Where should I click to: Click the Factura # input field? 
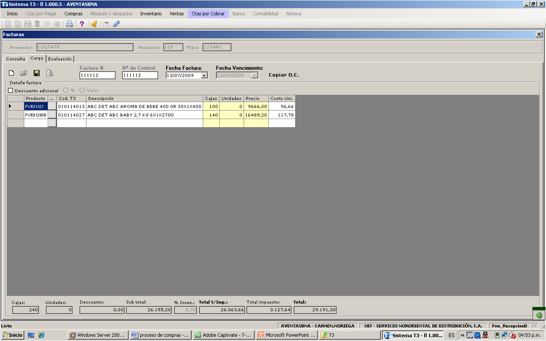(x=98, y=75)
